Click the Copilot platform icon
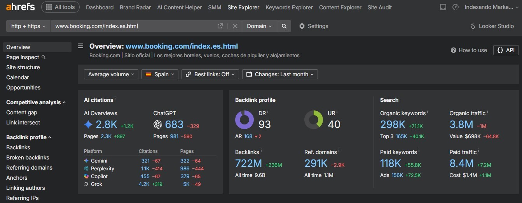 (86, 176)
